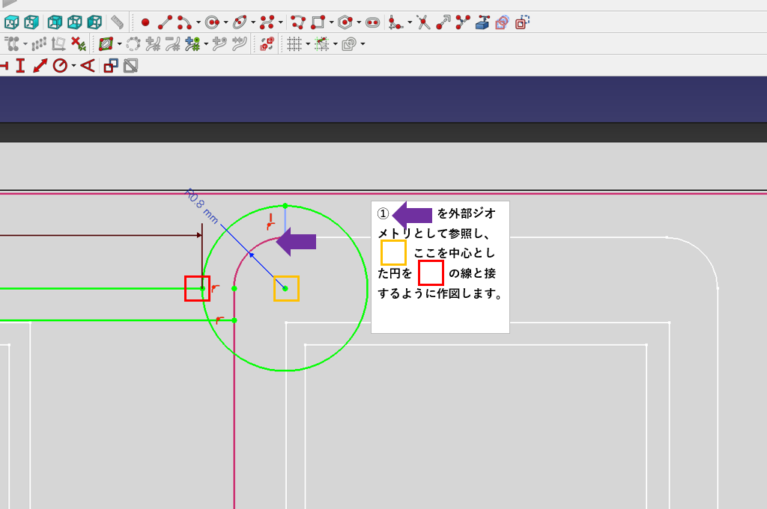The width and height of the screenshot is (767, 509).
Task: Click the Carbon Copy tool
Action: click(502, 22)
